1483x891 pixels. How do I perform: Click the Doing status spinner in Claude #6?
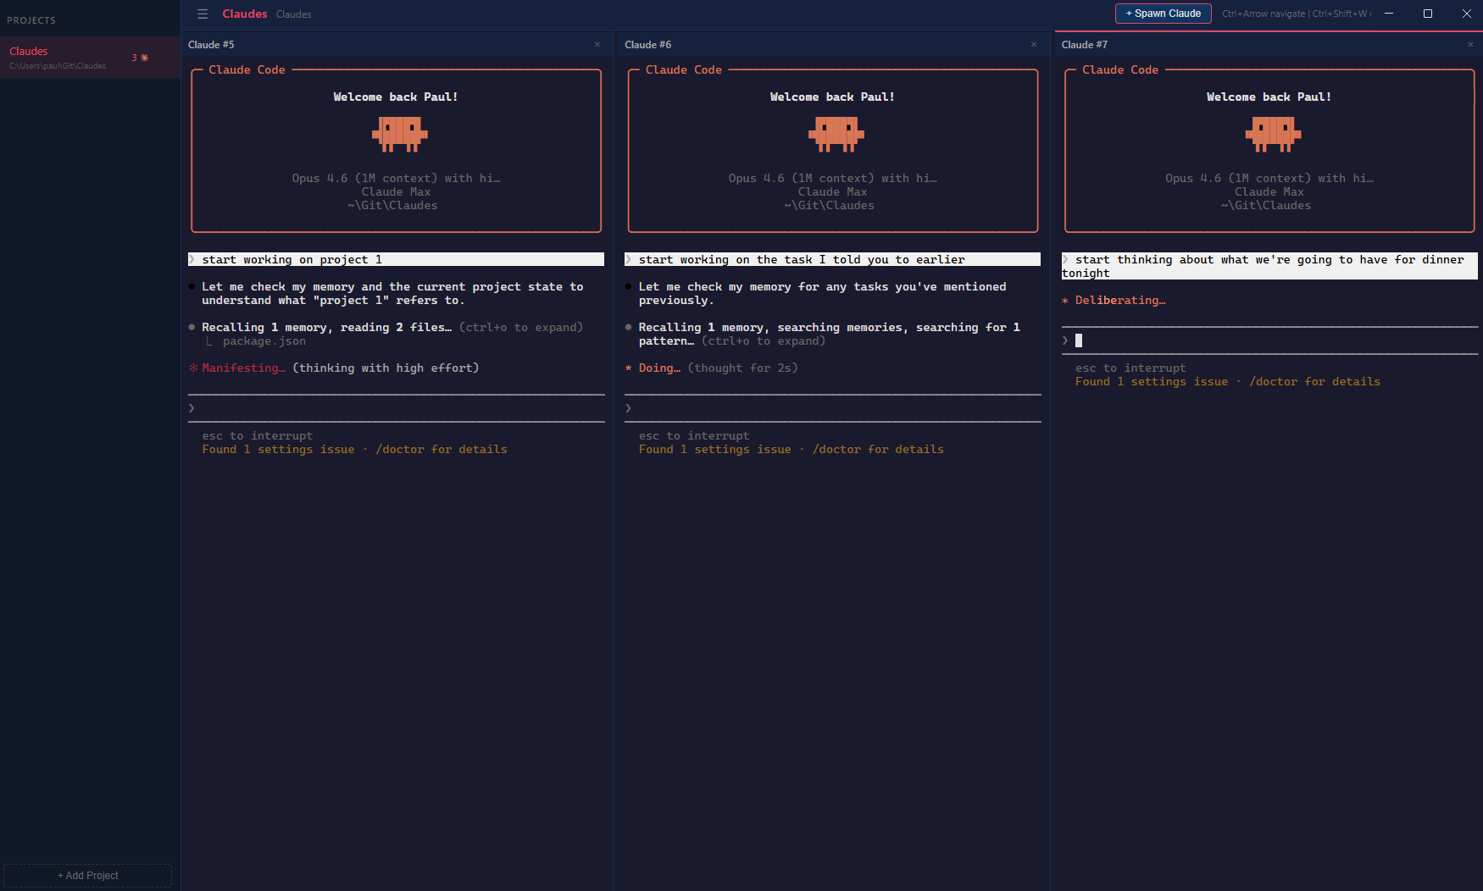coord(659,368)
